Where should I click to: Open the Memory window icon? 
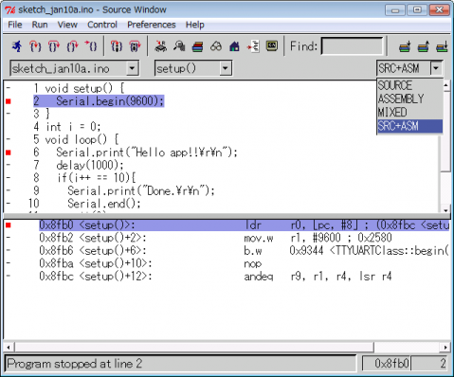(179, 46)
